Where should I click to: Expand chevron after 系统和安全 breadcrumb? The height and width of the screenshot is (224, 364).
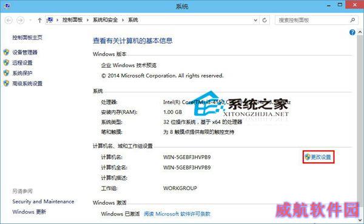[123, 20]
